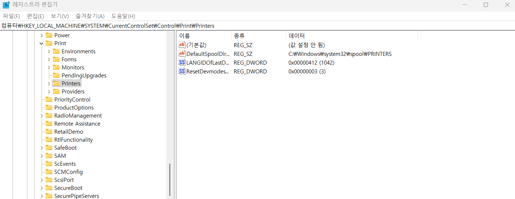Click the ScsiPort folder icon
515x199 pixels.
pos(49,180)
